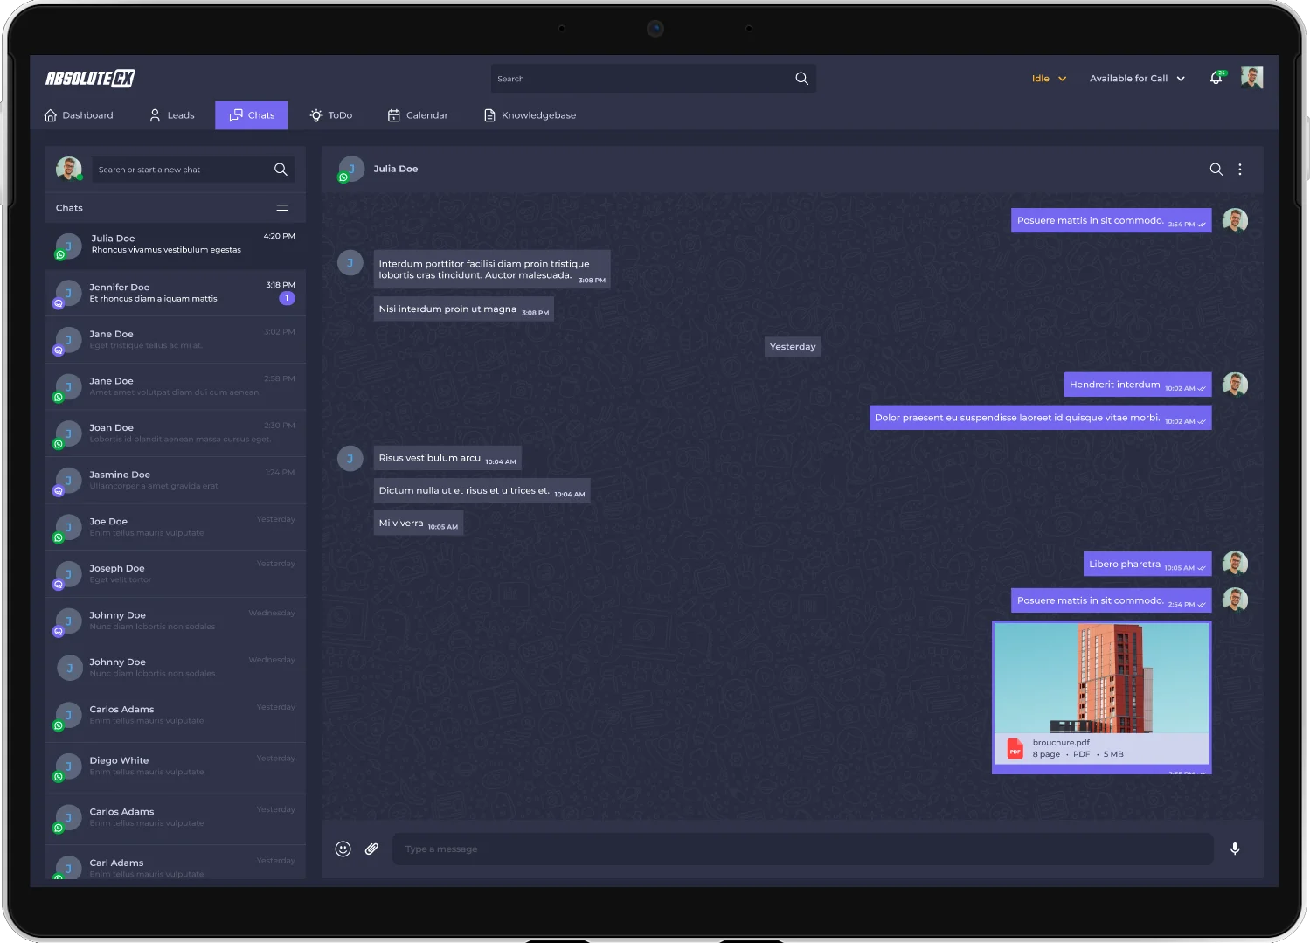This screenshot has height=943, width=1310.
Task: Open Jennifer Doe's unread chat
Action: [175, 293]
